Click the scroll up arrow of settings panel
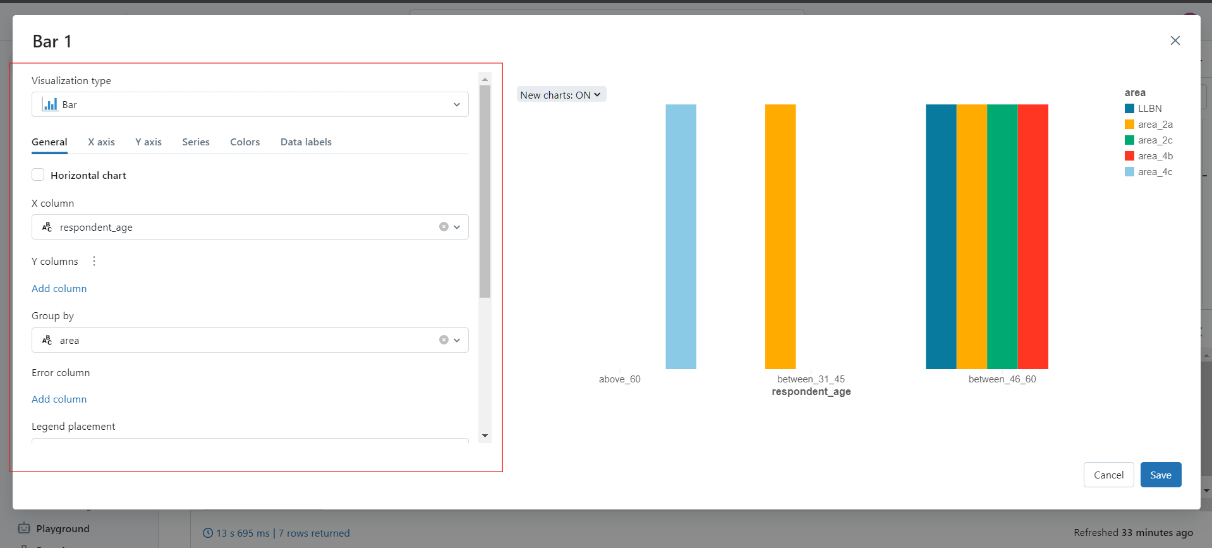 coord(485,79)
